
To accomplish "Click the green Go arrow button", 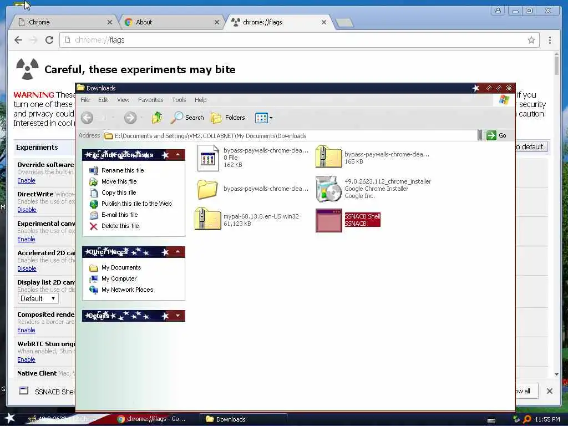I will point(491,135).
